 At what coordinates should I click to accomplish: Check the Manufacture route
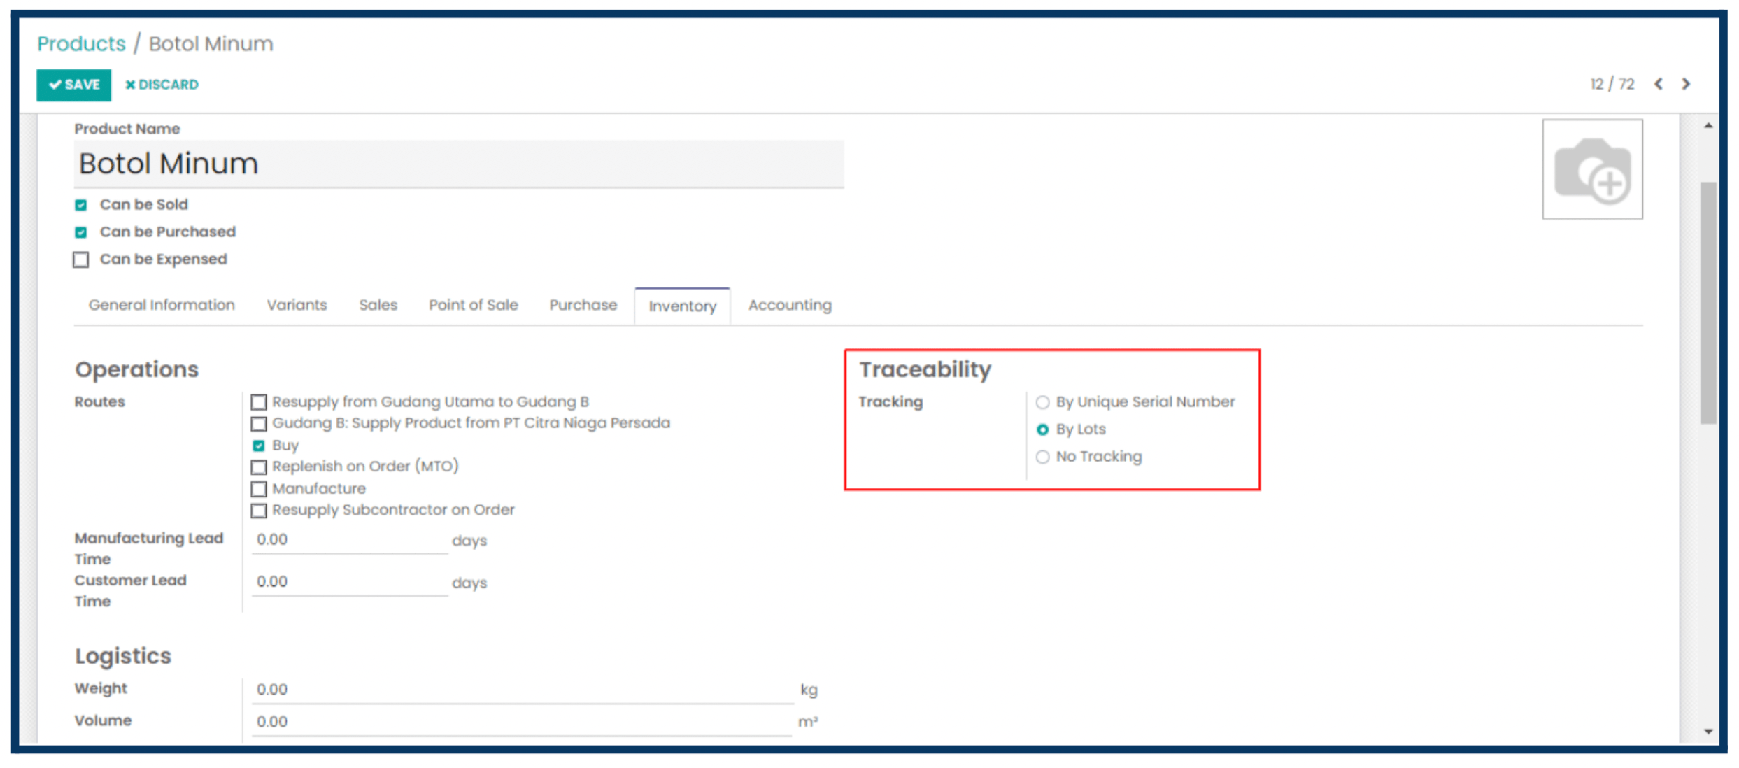point(259,489)
